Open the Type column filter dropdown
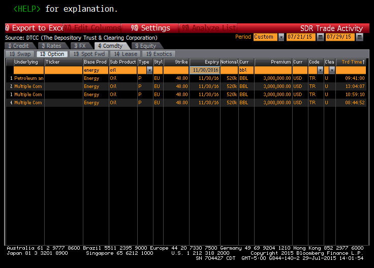Viewport: 374px width, 268px height. click(x=149, y=70)
